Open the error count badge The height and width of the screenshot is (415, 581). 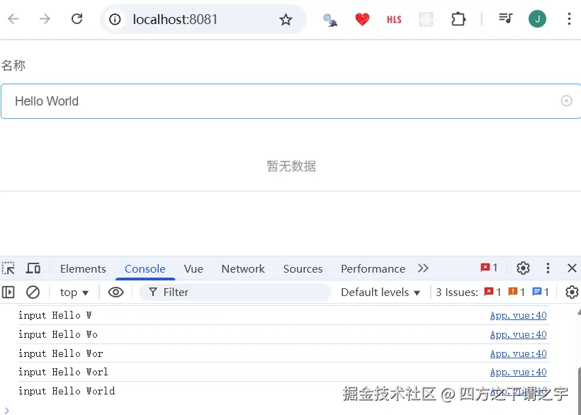point(489,268)
